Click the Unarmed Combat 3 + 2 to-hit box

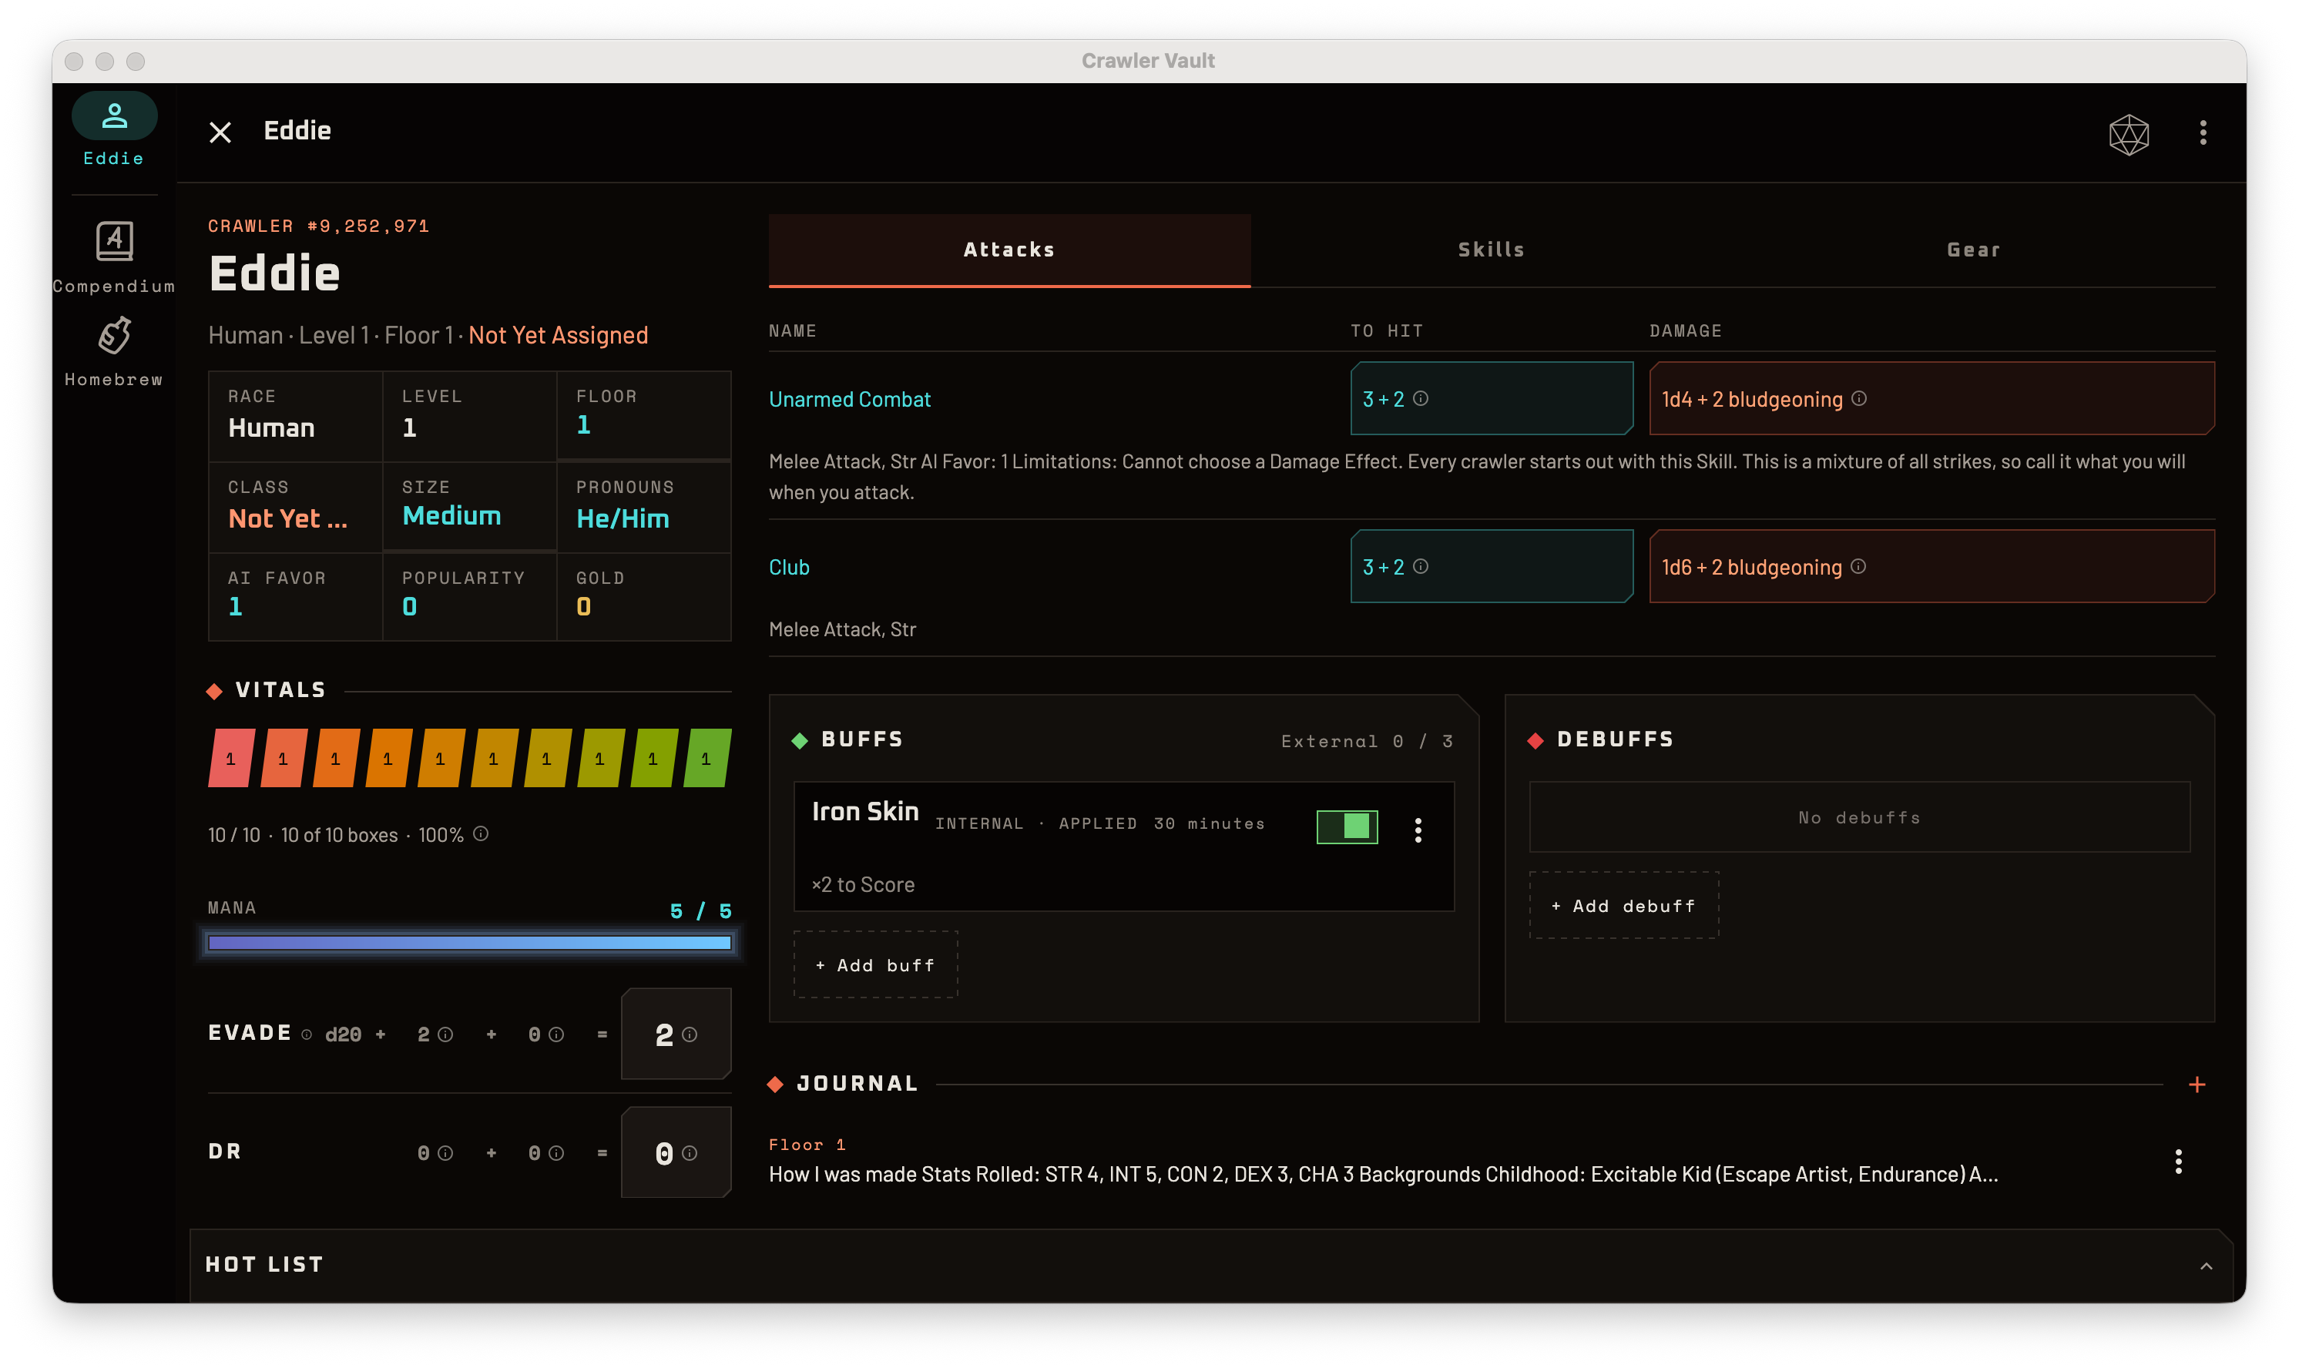coord(1491,398)
